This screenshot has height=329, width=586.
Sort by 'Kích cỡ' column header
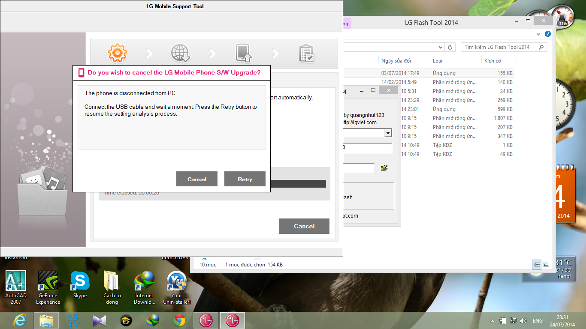point(492,61)
